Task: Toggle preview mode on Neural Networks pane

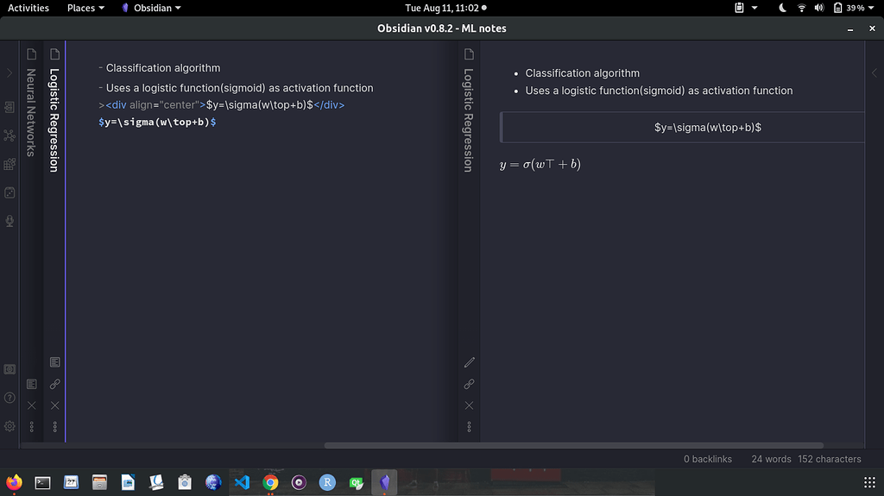Action: coord(32,384)
